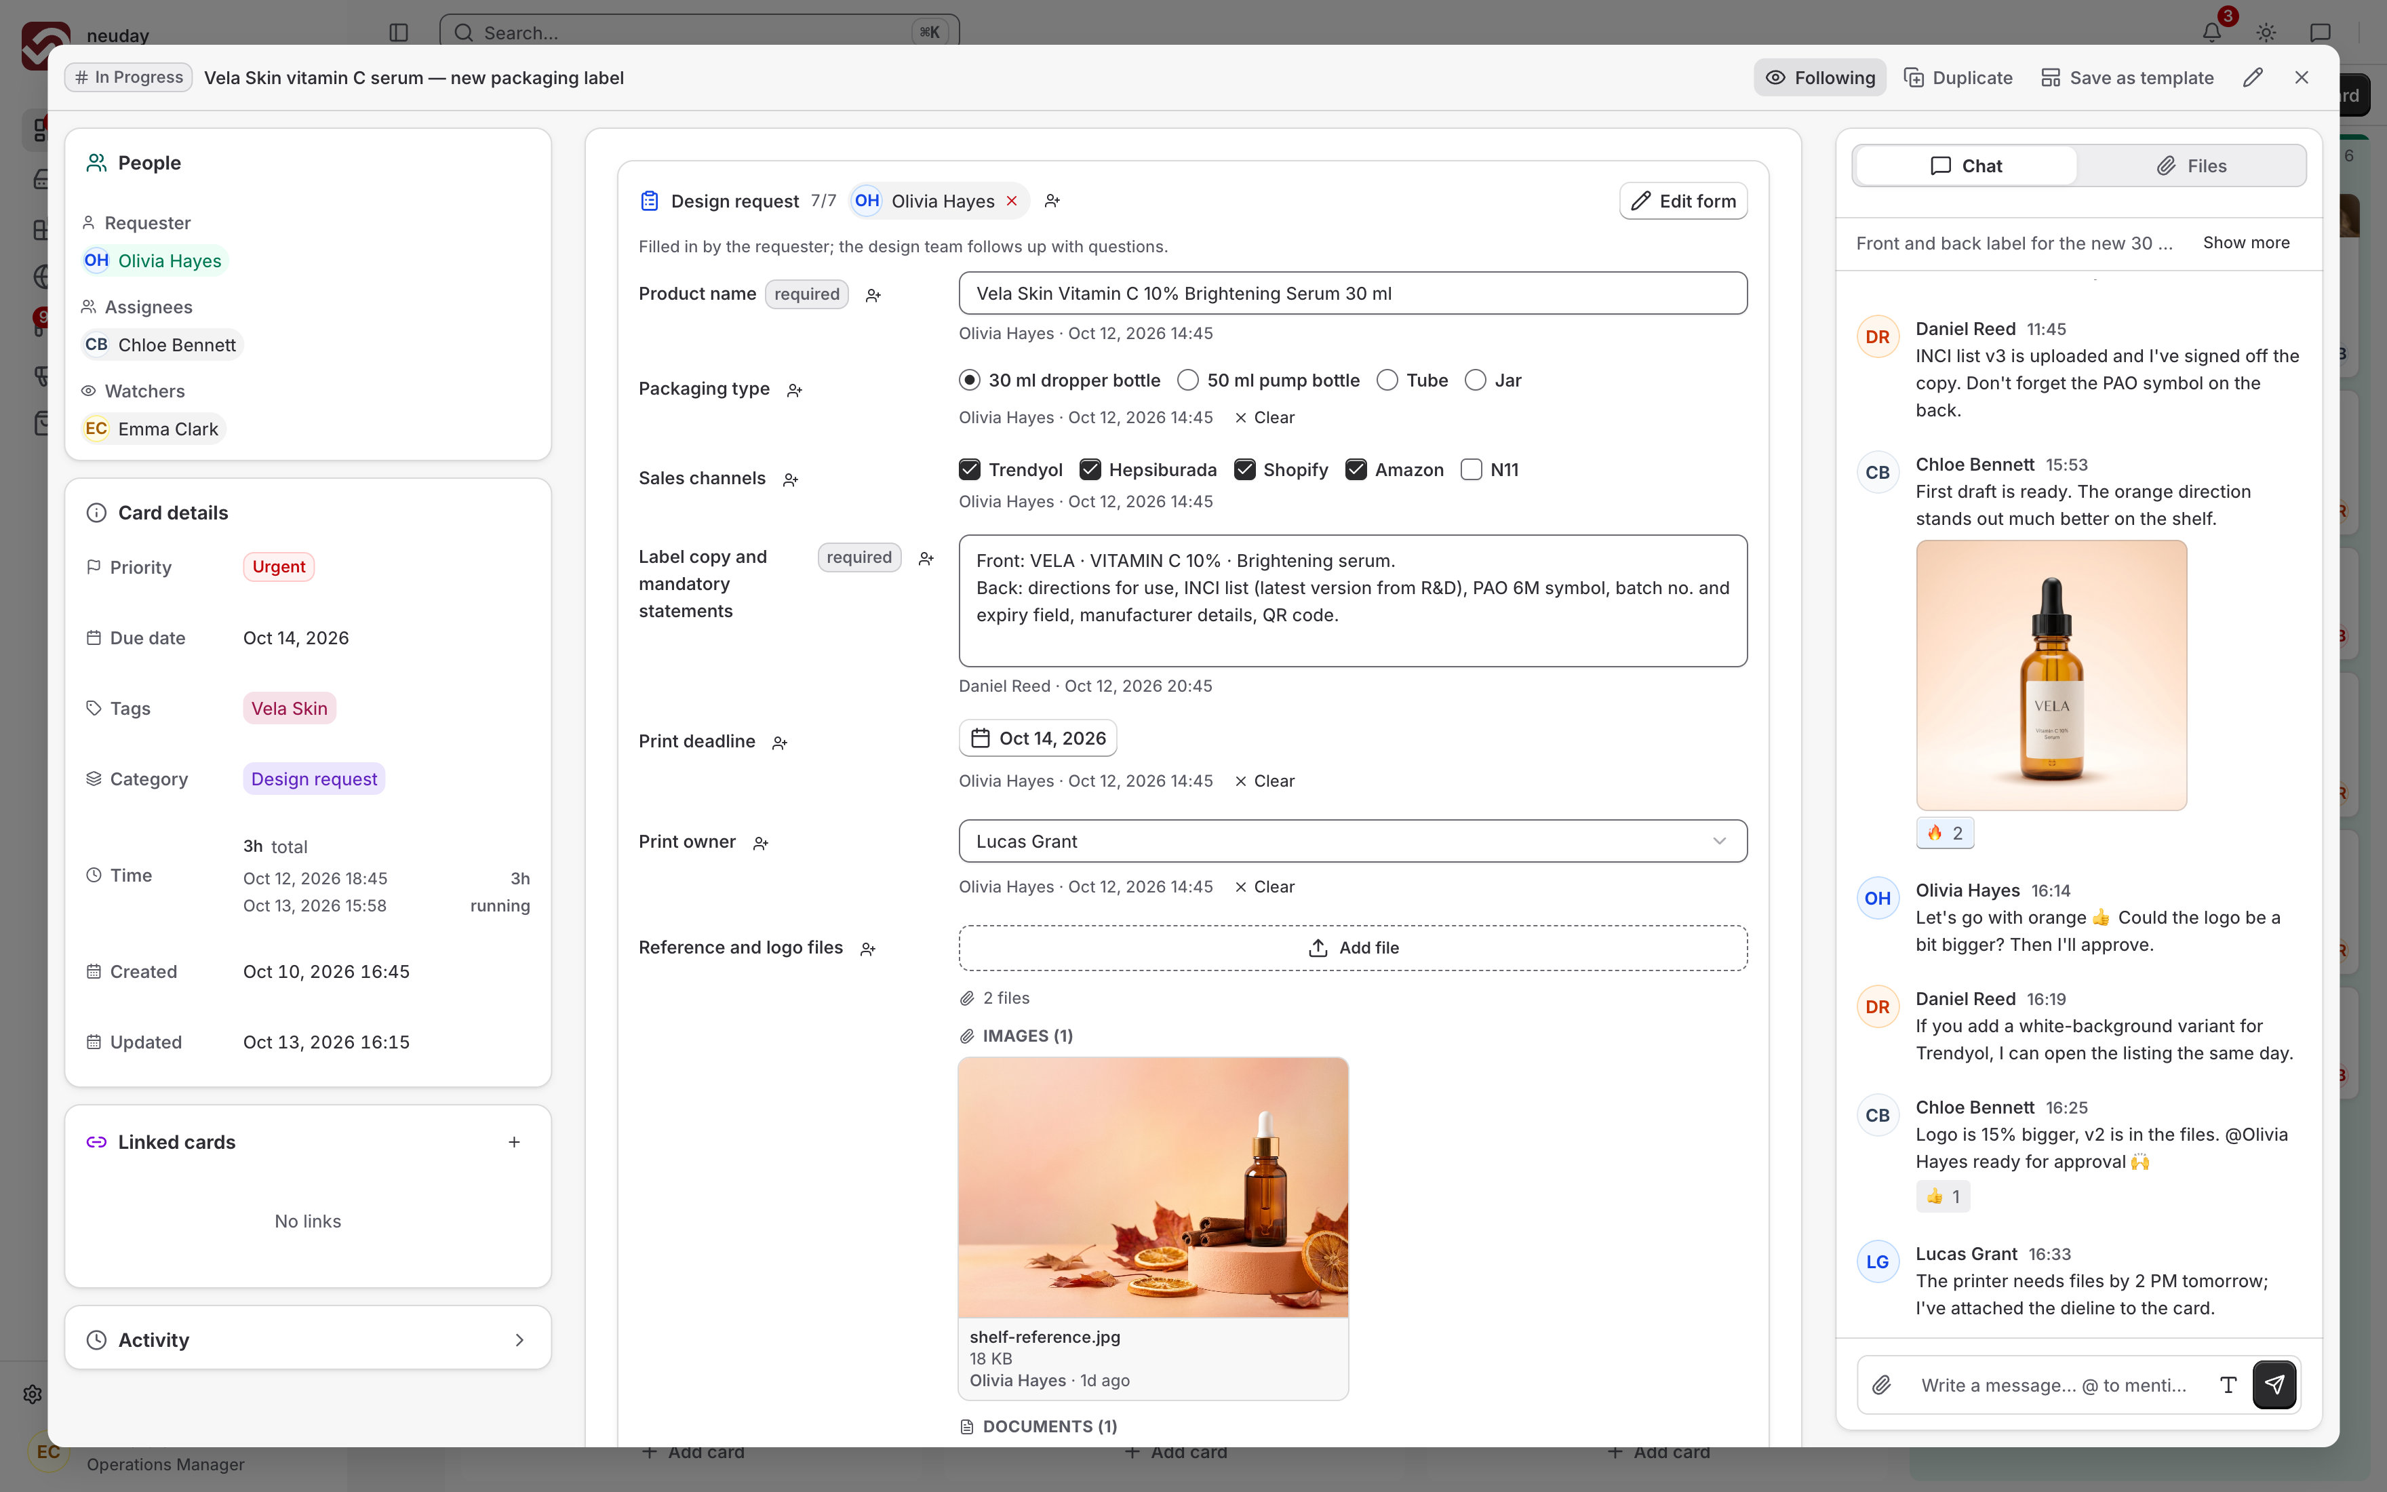Assign person icon beside Print owner

click(760, 844)
